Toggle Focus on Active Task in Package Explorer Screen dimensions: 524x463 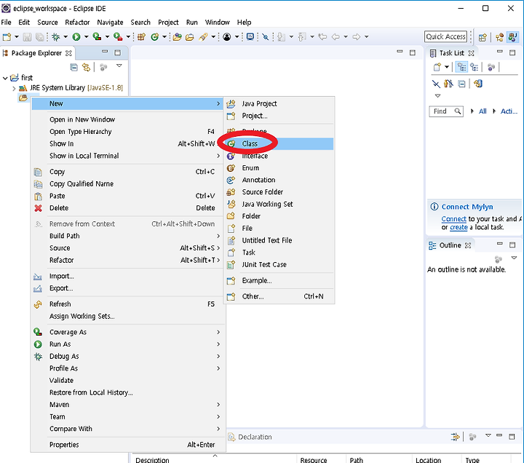coord(103,68)
